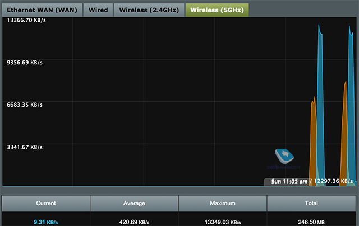Image resolution: width=359 pixels, height=226 pixels.
Task: Click the 3341.67 KB/s axis label
Action: tap(25, 147)
